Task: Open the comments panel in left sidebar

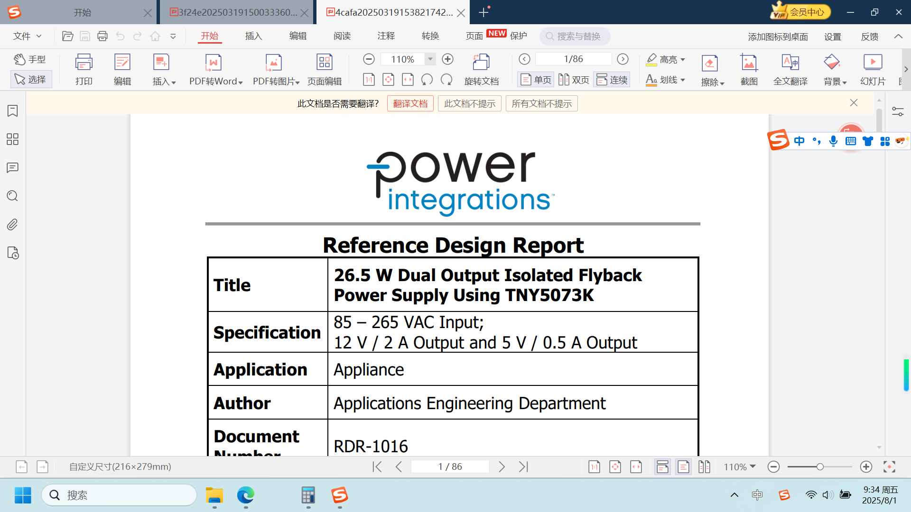Action: pyautogui.click(x=13, y=168)
